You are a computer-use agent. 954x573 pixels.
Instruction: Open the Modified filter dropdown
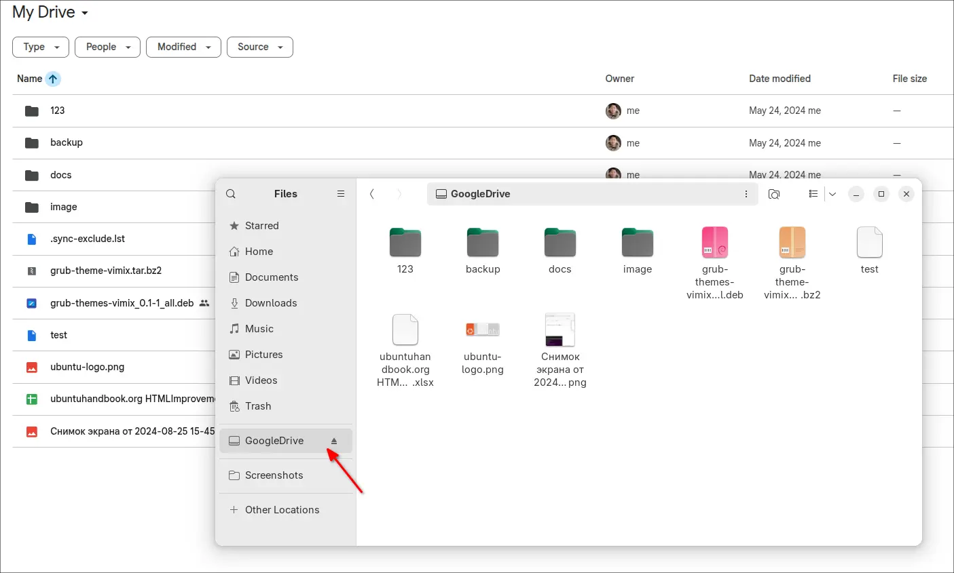[x=183, y=47]
